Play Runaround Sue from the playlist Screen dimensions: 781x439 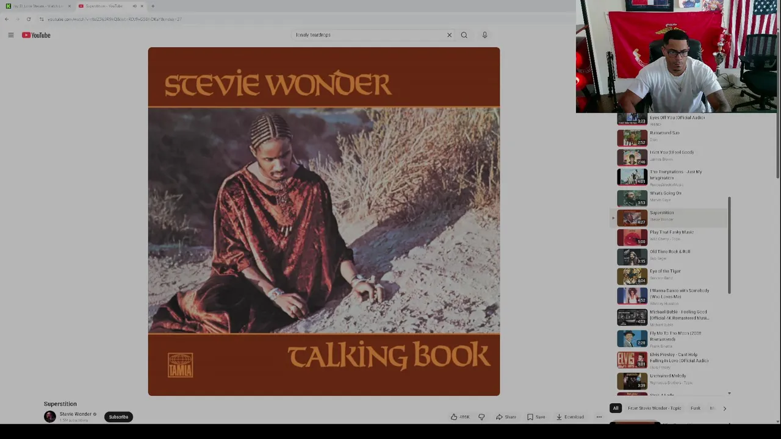click(x=670, y=137)
